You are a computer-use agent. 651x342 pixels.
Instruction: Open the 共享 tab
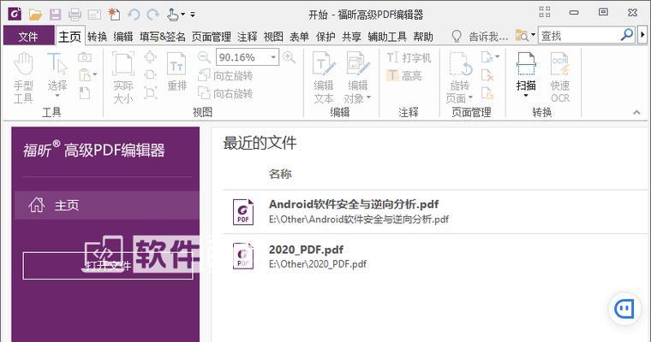(x=352, y=37)
